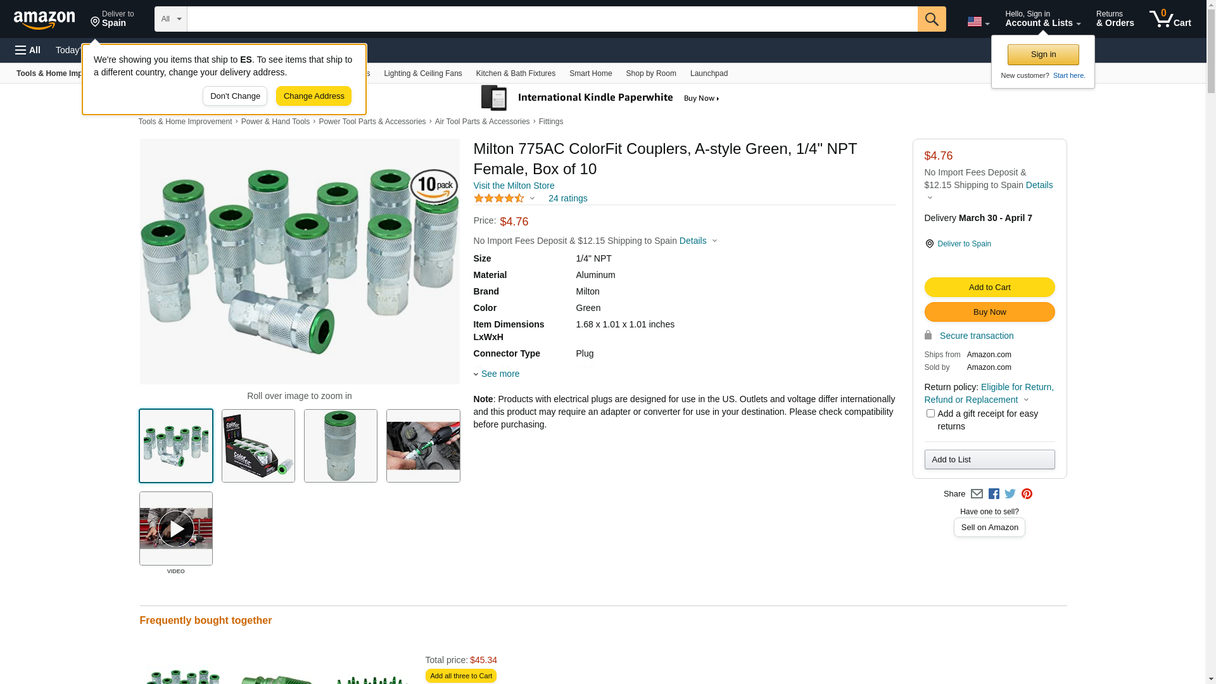
Task: Share via email icon
Action: click(977, 494)
